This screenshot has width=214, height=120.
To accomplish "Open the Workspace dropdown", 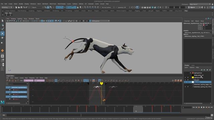I will pos(200,4).
